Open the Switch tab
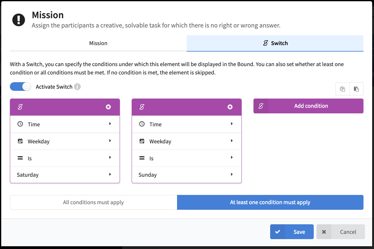374x249 pixels. pyautogui.click(x=275, y=43)
